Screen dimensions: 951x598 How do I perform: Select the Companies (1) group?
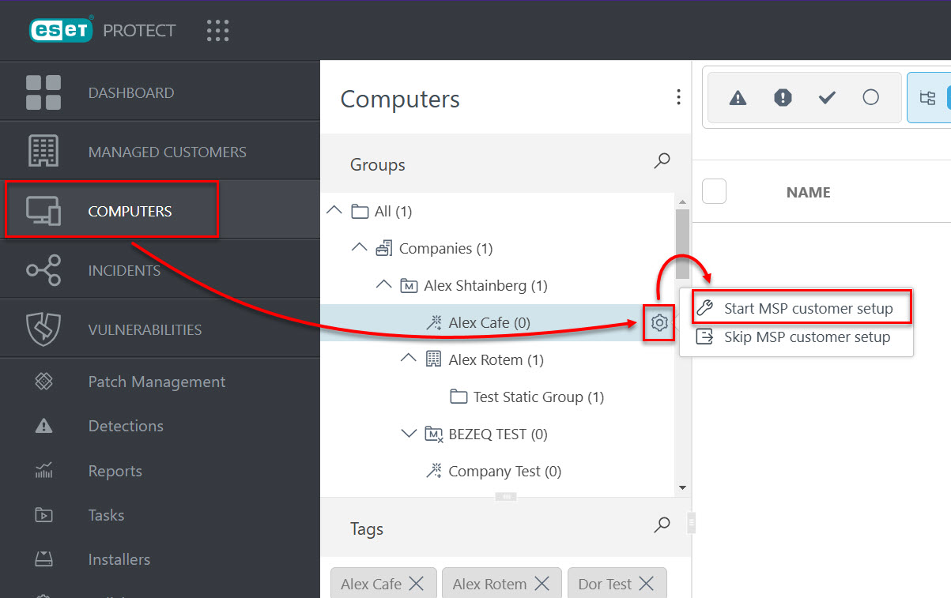click(446, 248)
